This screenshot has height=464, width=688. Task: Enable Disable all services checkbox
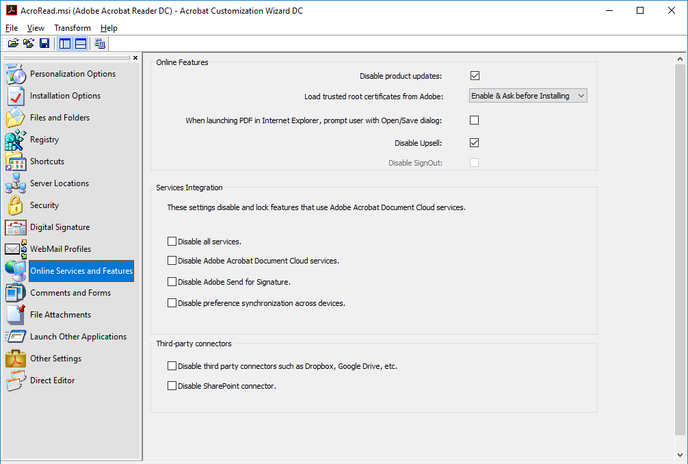(x=172, y=242)
